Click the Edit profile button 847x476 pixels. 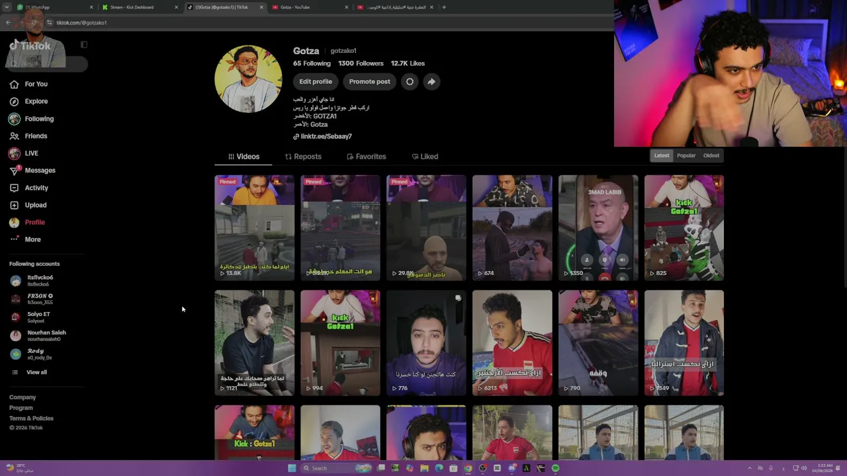316,81
